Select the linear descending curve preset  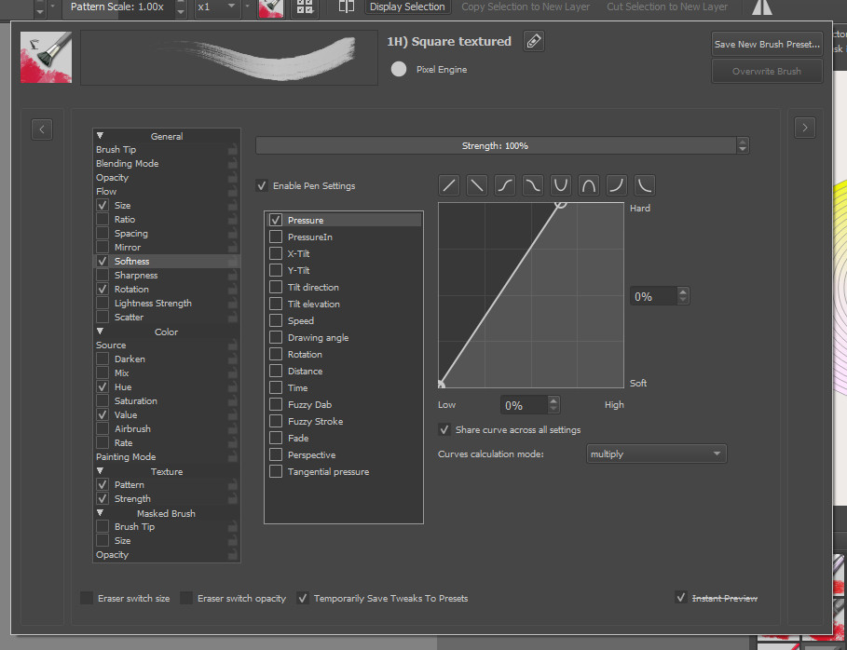pyautogui.click(x=477, y=184)
